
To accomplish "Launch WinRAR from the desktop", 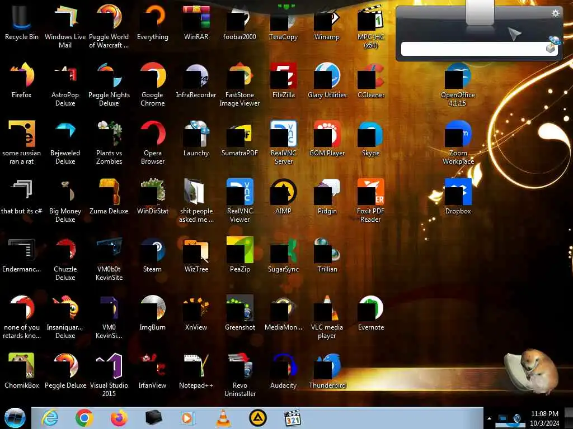I will coord(196,22).
